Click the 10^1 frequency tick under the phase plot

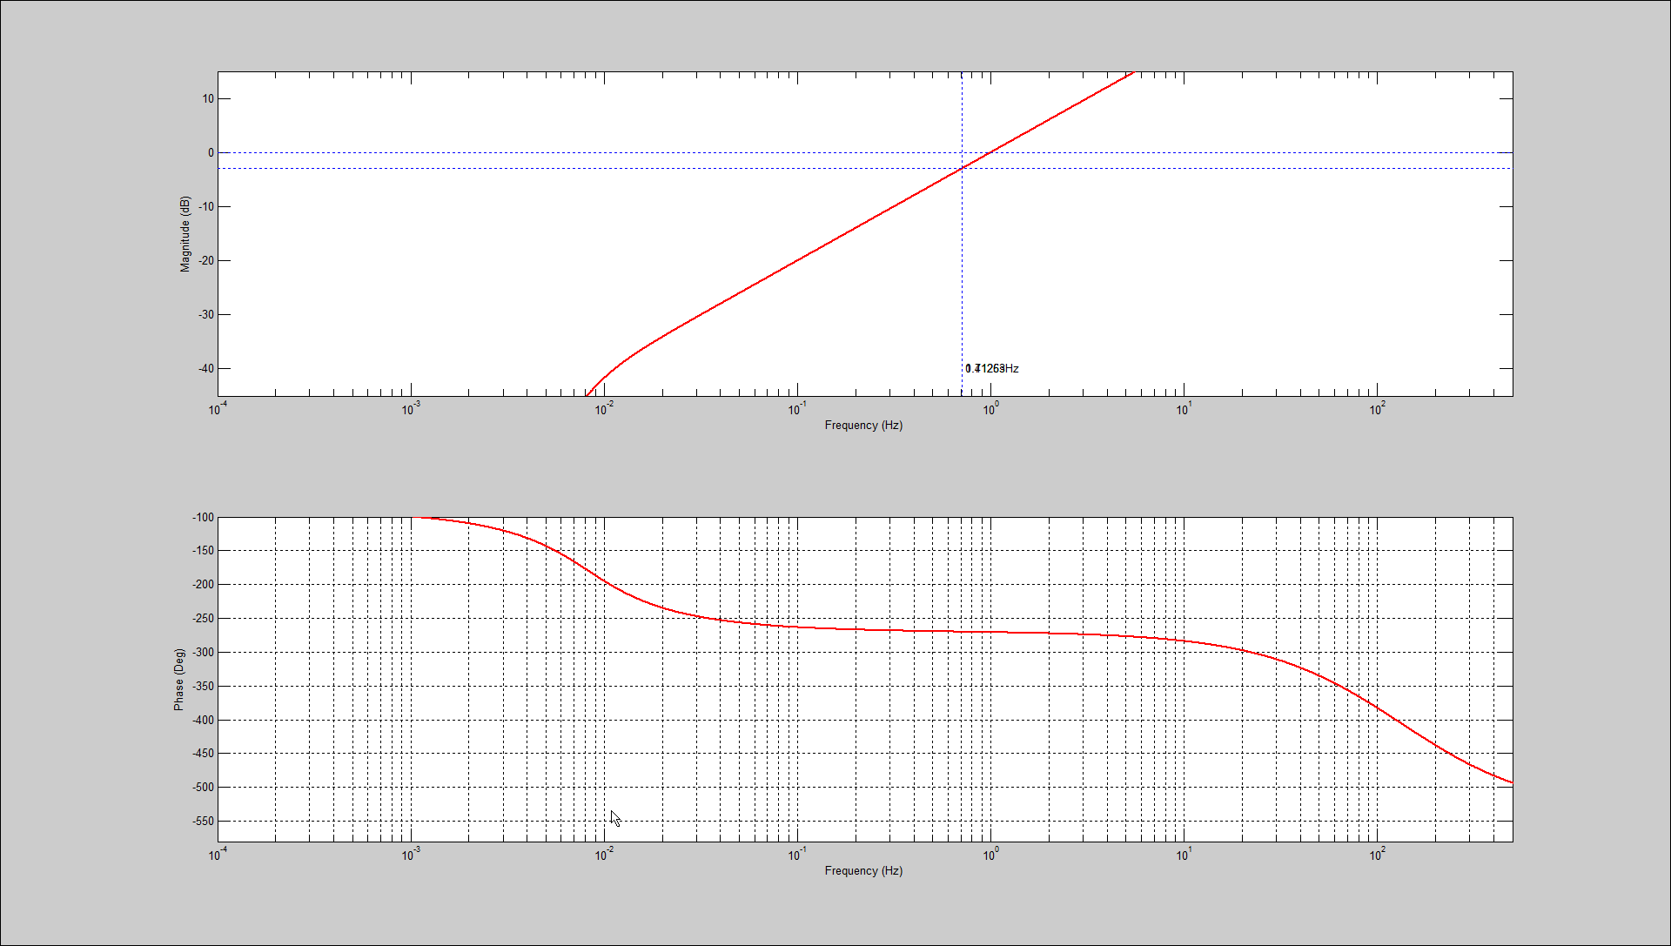(x=1184, y=855)
